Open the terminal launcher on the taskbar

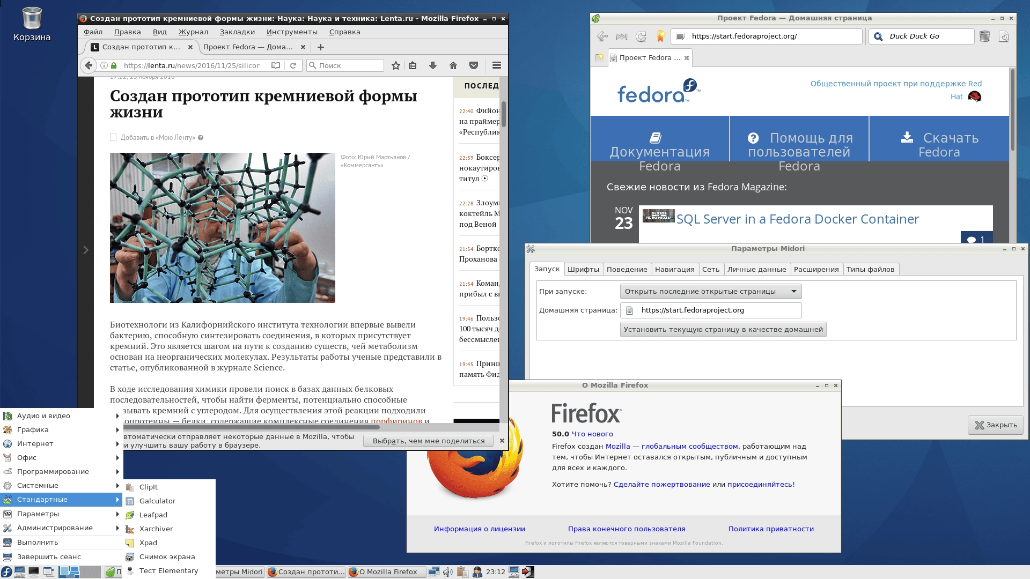coord(34,572)
